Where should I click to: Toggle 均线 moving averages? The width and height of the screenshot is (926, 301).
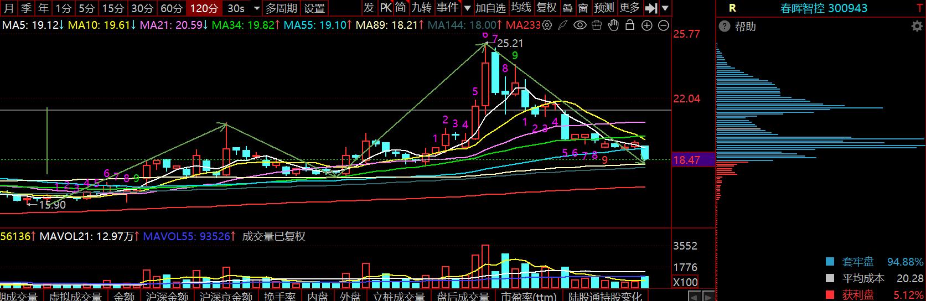pos(521,8)
